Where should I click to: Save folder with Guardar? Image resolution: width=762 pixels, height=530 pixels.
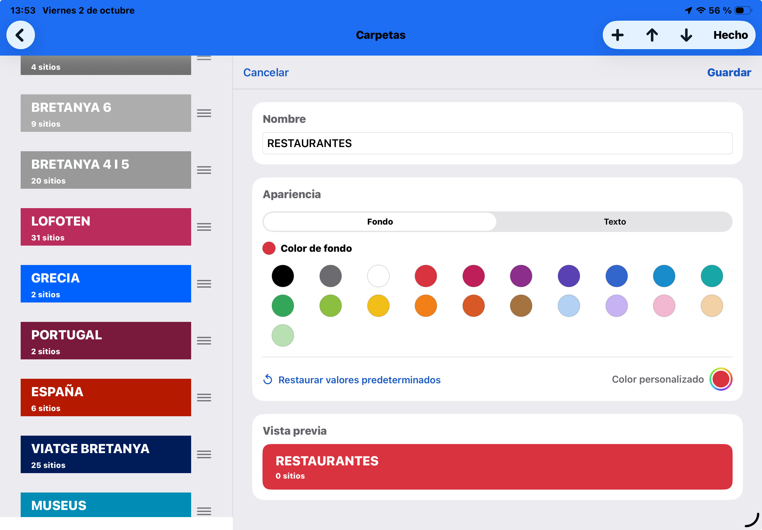pos(729,72)
